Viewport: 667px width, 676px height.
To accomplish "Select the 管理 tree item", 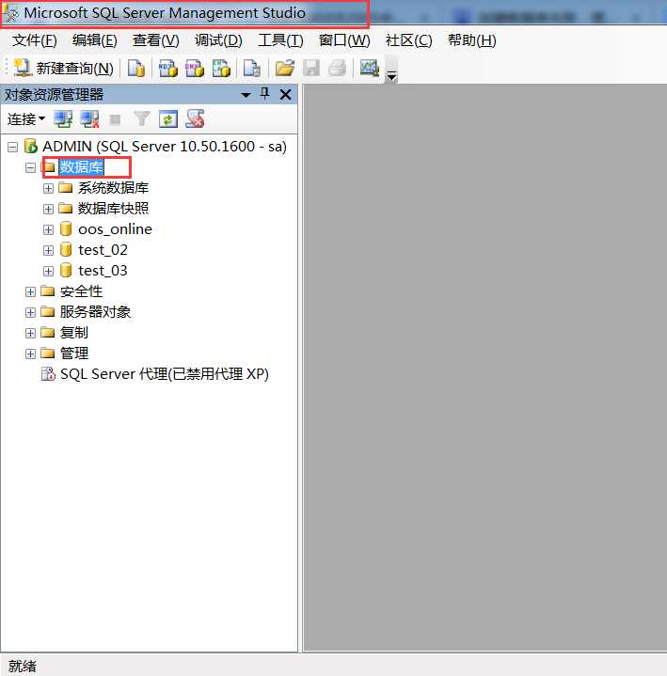I will 73,354.
